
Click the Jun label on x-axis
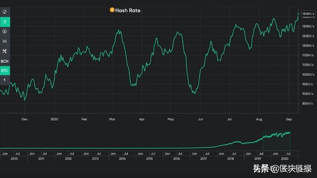click(200, 119)
